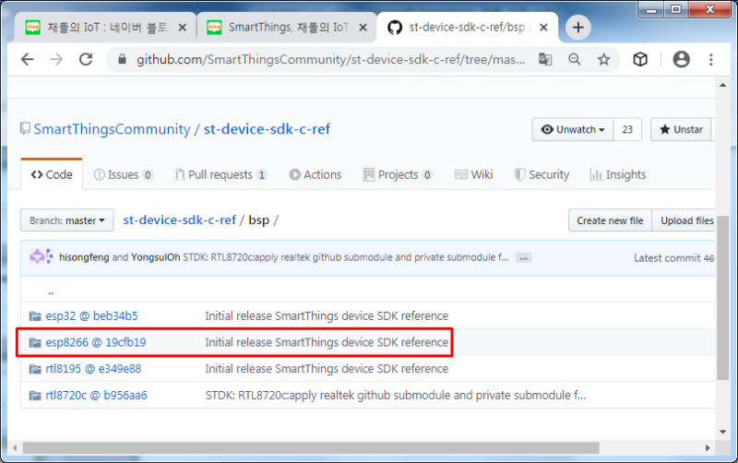Image resolution: width=738 pixels, height=463 pixels.
Task: Switch to the '재롤의 IoT : 네이버 블로' tab
Action: pyautogui.click(x=105, y=28)
